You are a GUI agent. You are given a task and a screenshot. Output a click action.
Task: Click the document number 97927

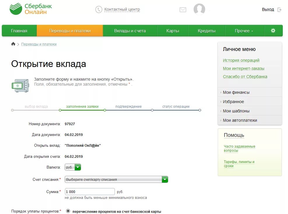click(x=70, y=124)
